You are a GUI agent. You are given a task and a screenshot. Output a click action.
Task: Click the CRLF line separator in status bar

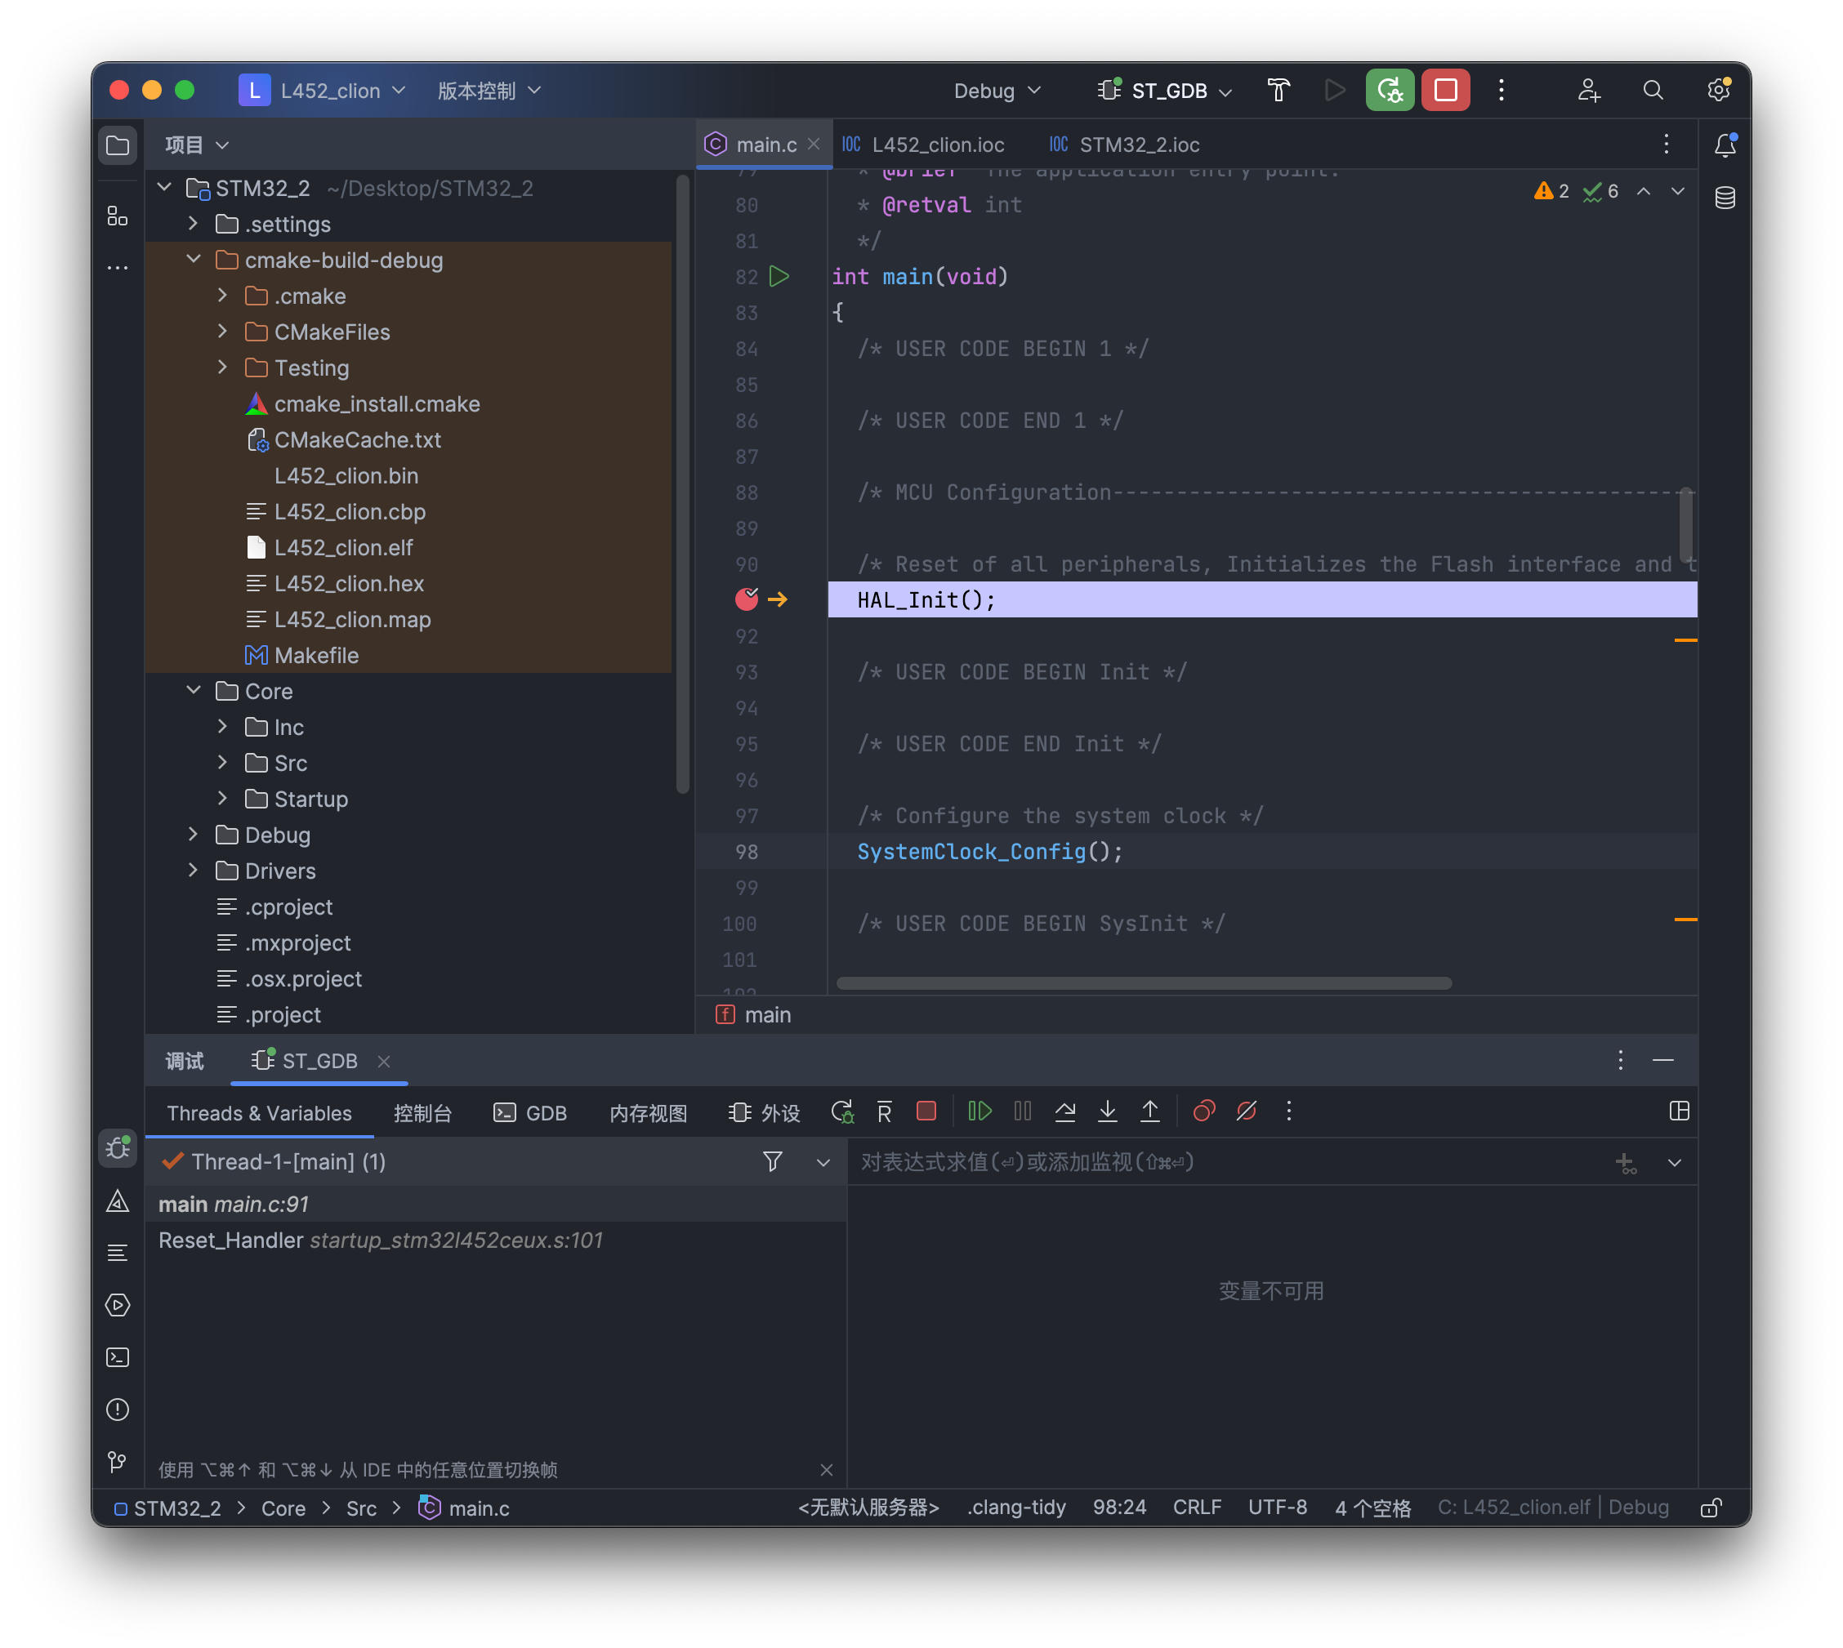coord(1196,1507)
